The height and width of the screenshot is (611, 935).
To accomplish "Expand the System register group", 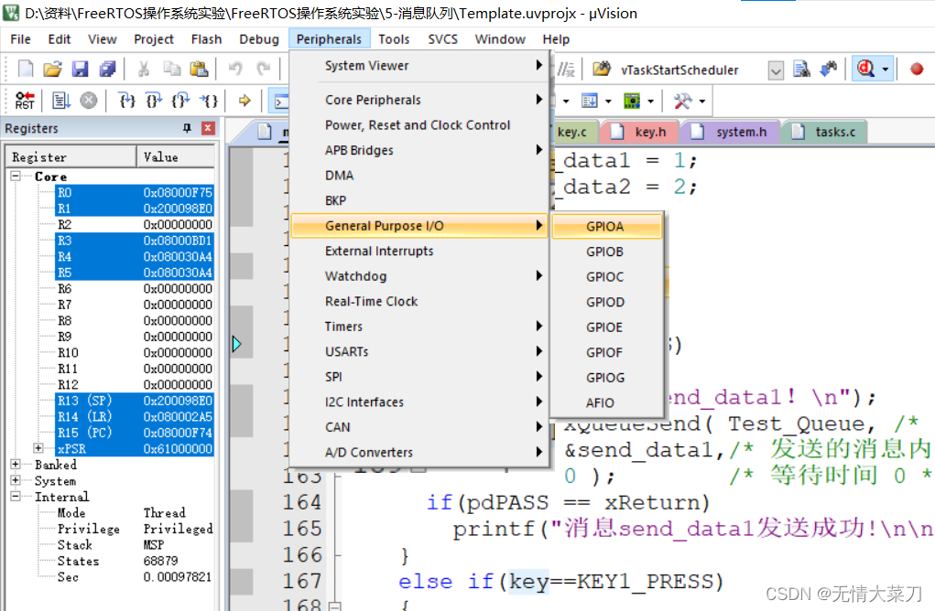I will pos(16,480).
